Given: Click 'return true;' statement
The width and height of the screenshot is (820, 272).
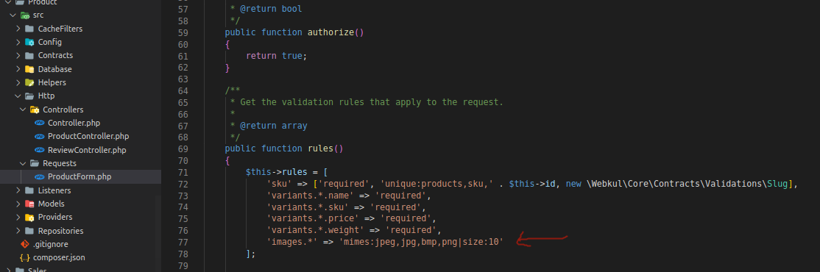Looking at the screenshot, I should pyautogui.click(x=277, y=56).
